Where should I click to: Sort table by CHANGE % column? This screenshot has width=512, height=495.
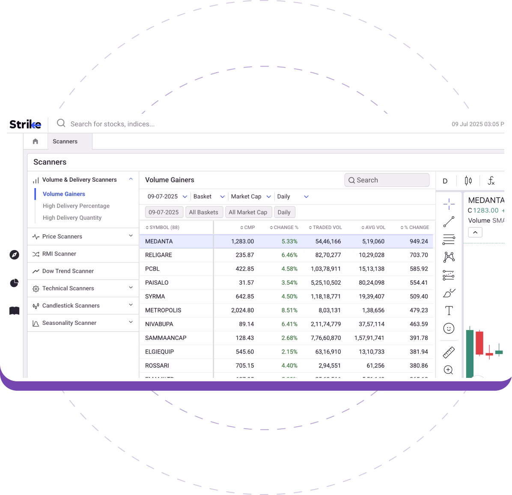click(x=284, y=227)
